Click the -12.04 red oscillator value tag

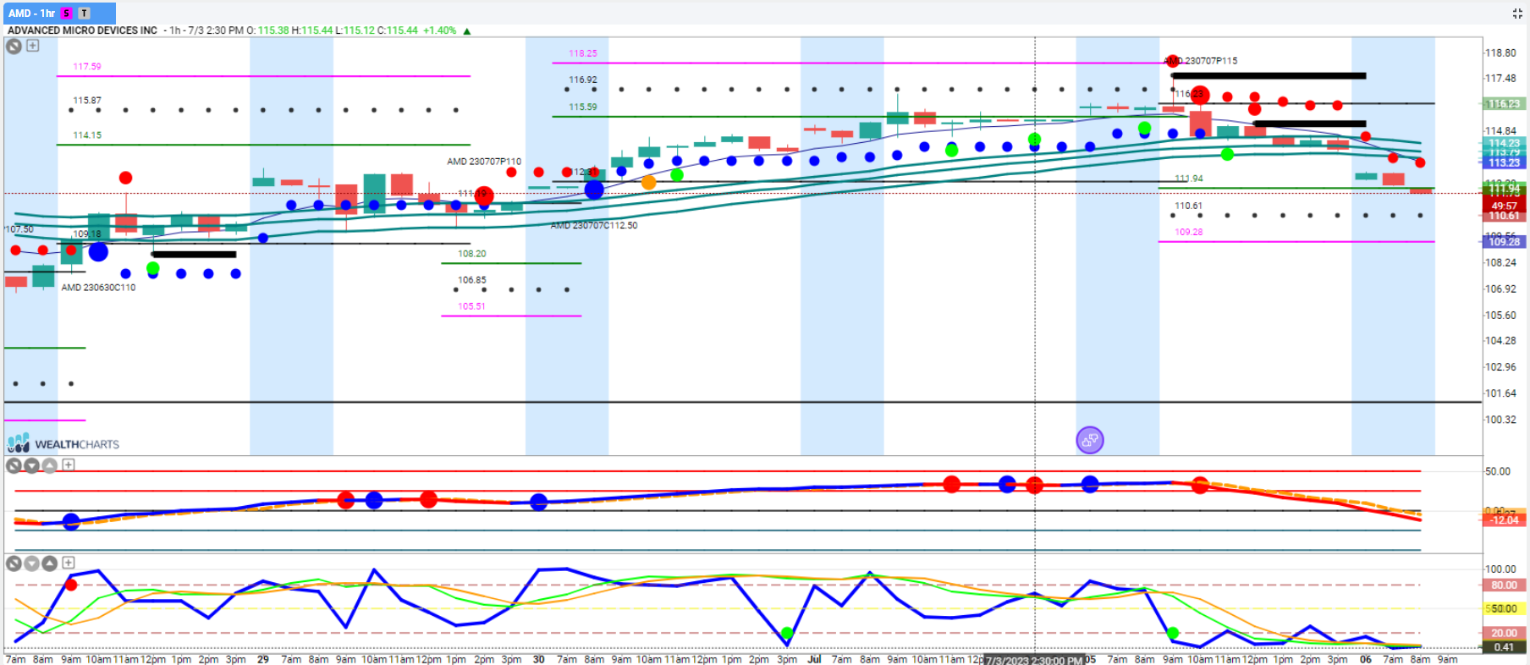point(1504,520)
